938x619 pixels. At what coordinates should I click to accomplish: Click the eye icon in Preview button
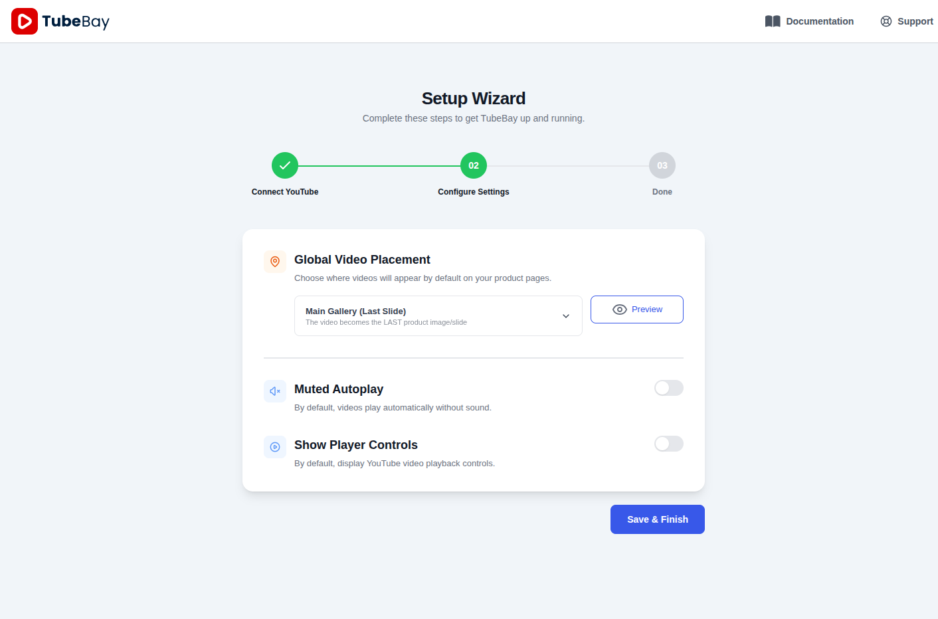620,309
